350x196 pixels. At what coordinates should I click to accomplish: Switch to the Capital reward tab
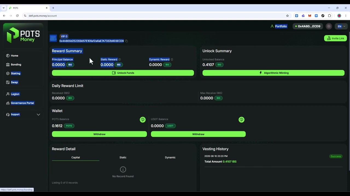coord(75,157)
